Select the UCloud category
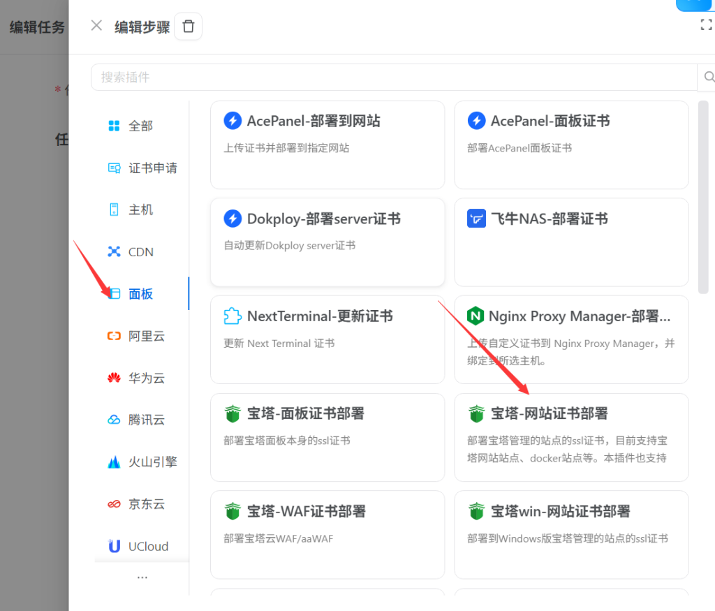Image resolution: width=715 pixels, height=611 pixels. [x=142, y=546]
